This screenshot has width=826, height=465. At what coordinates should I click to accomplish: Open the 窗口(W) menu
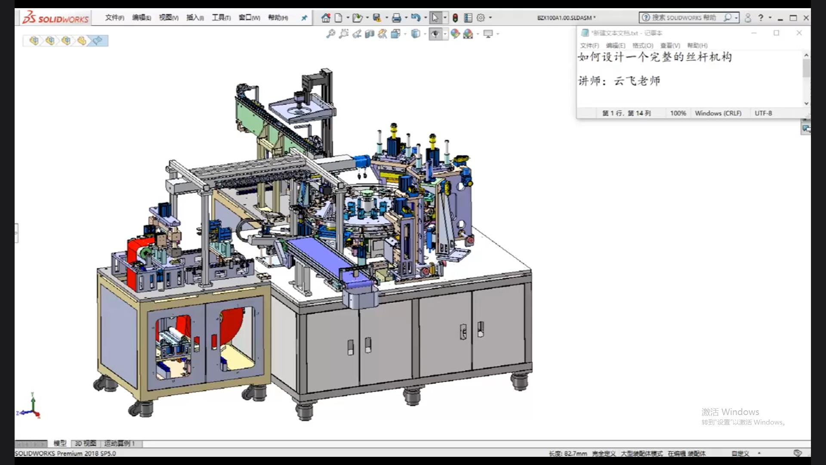pyautogui.click(x=250, y=18)
